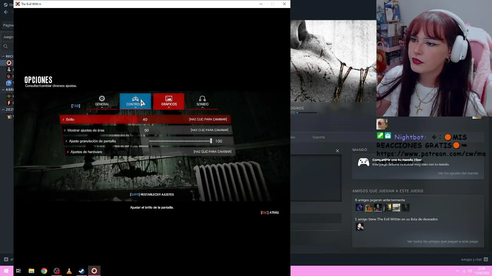Click HAZ CLIC PARA CAMBIAR for Brillo

click(x=208, y=119)
